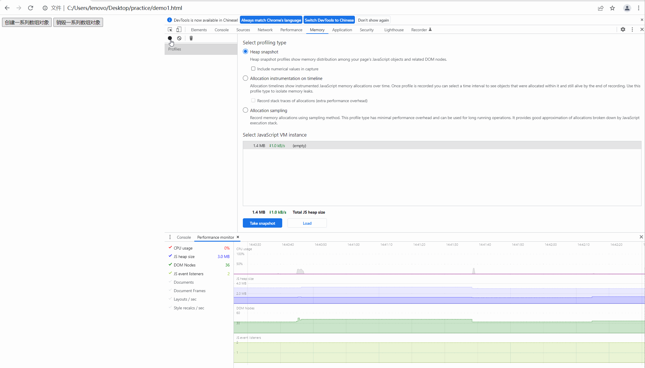Select Heap snapshot radio button
Viewport: 645px width, 368px height.
pyautogui.click(x=245, y=52)
